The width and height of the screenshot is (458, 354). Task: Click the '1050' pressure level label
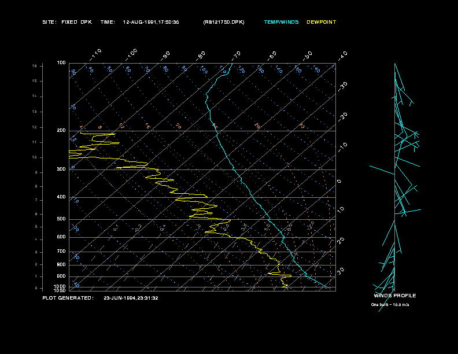coord(60,290)
